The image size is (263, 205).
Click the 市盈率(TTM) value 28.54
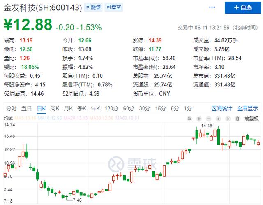(235, 58)
